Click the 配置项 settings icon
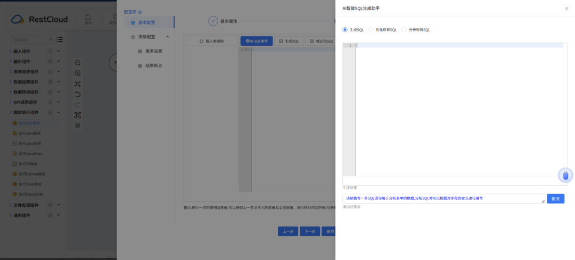575x260 pixels. point(139,12)
